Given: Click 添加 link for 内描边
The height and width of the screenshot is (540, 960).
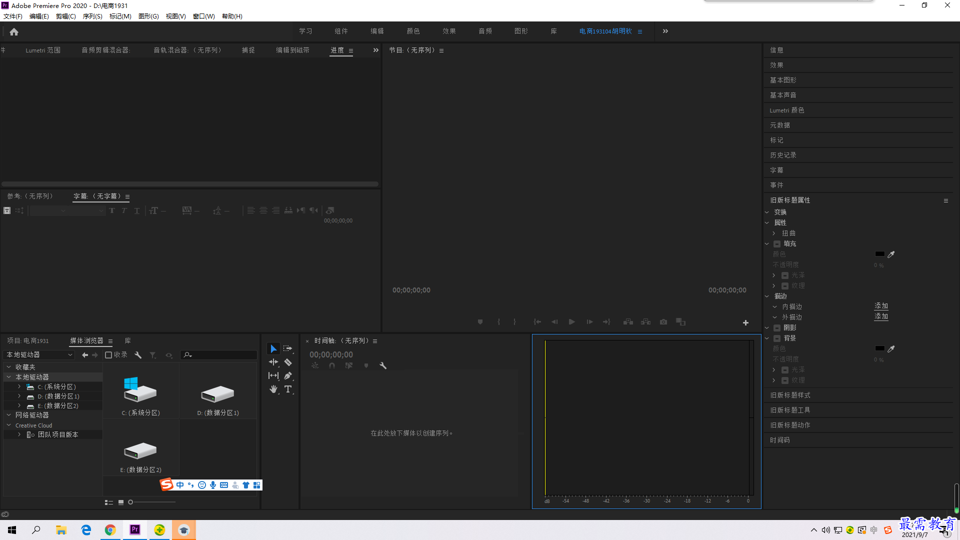Looking at the screenshot, I should click(881, 306).
